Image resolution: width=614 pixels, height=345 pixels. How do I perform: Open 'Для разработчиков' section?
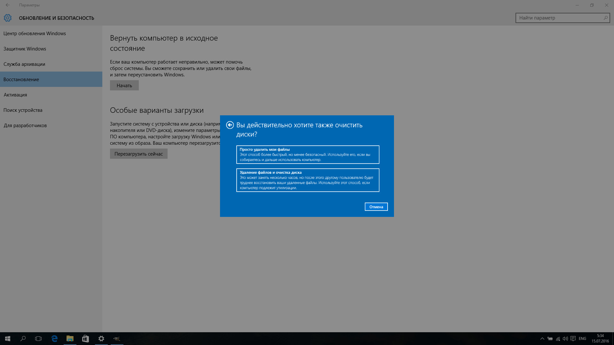point(51,125)
